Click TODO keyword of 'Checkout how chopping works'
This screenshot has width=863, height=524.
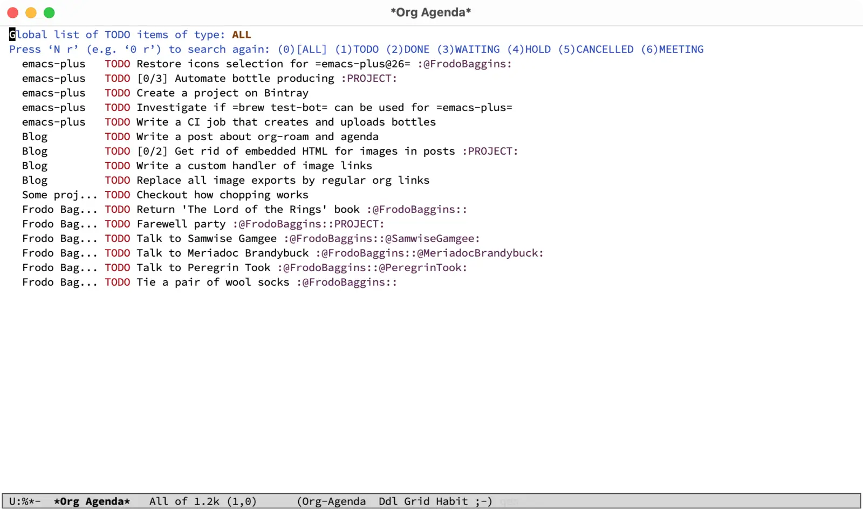click(117, 195)
